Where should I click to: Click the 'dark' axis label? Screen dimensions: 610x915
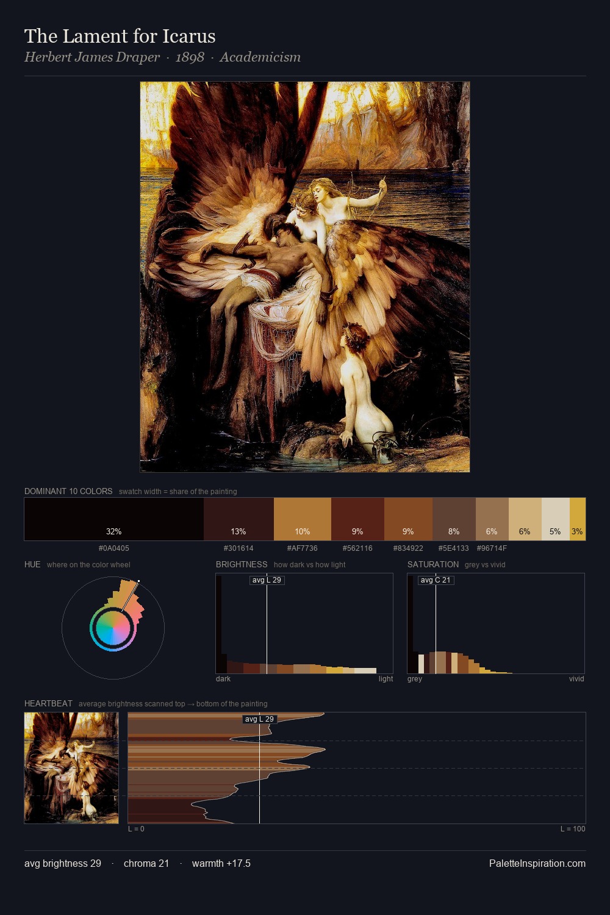pos(223,678)
